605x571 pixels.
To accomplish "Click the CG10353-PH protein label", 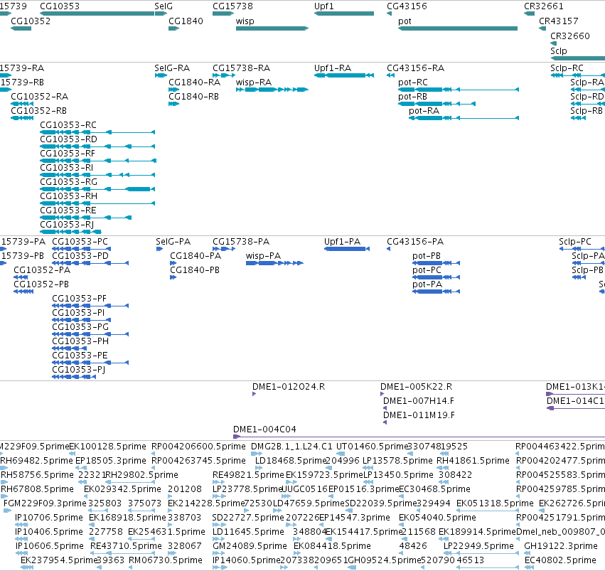I will pyautogui.click(x=80, y=341).
